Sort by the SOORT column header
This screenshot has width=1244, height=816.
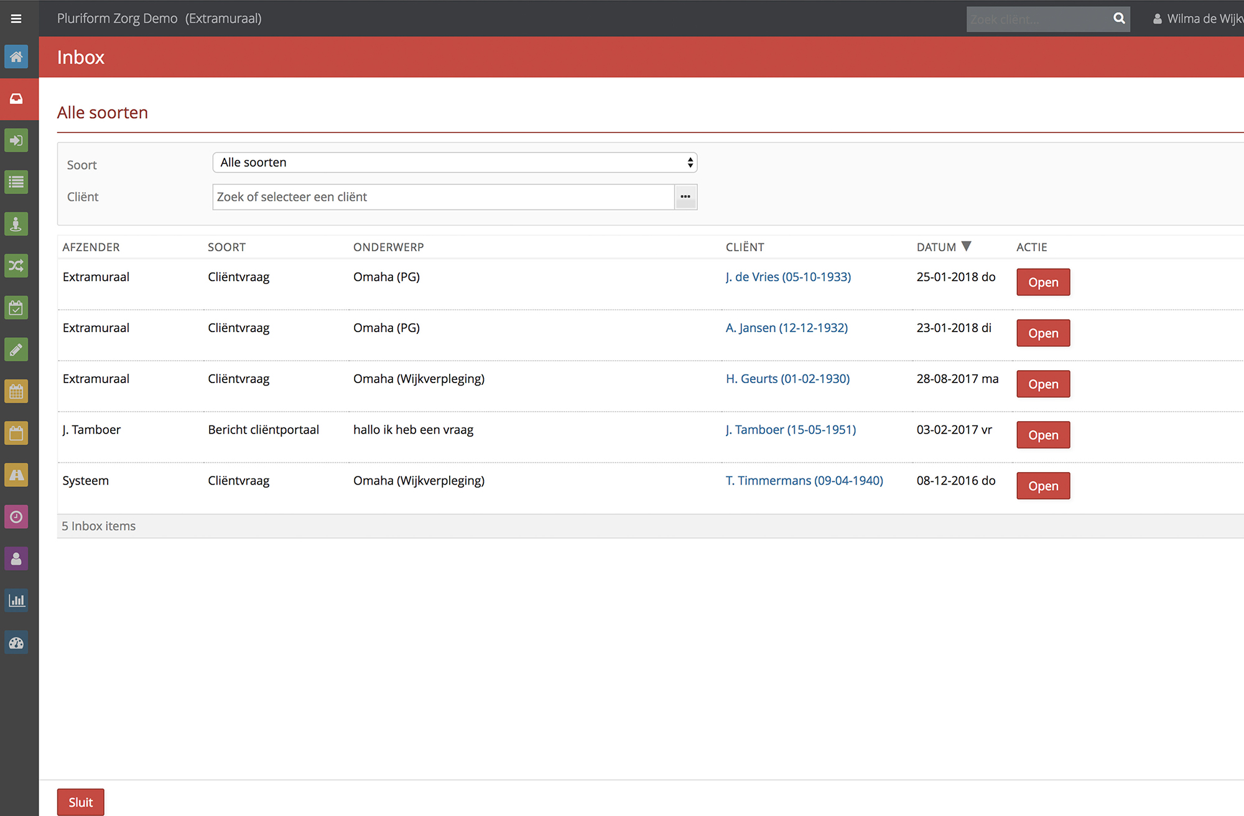tap(226, 247)
